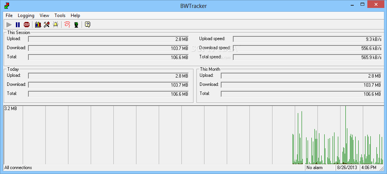Click the This Month Download value field
Viewport: 387px width, 174px height.
pos(301,85)
